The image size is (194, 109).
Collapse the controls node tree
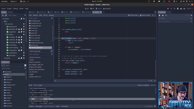tap(5, 24)
